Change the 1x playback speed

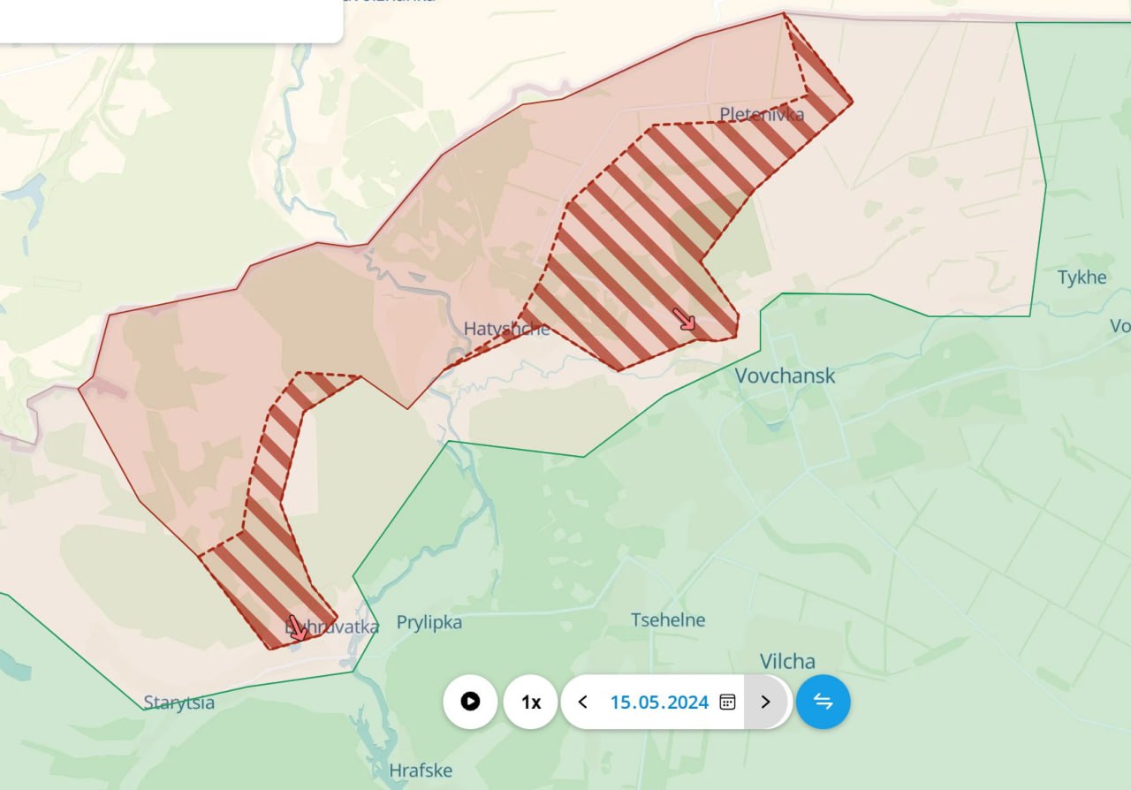coord(530,702)
